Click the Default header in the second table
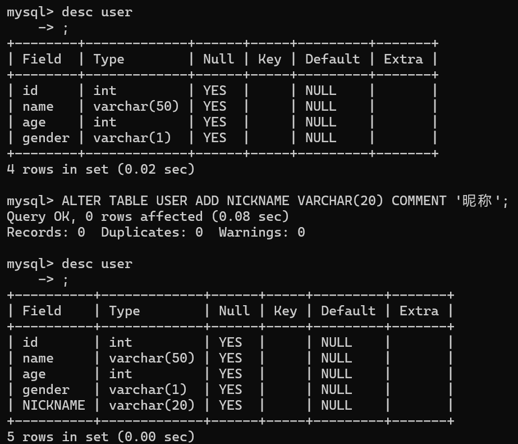The image size is (518, 444). 348,311
